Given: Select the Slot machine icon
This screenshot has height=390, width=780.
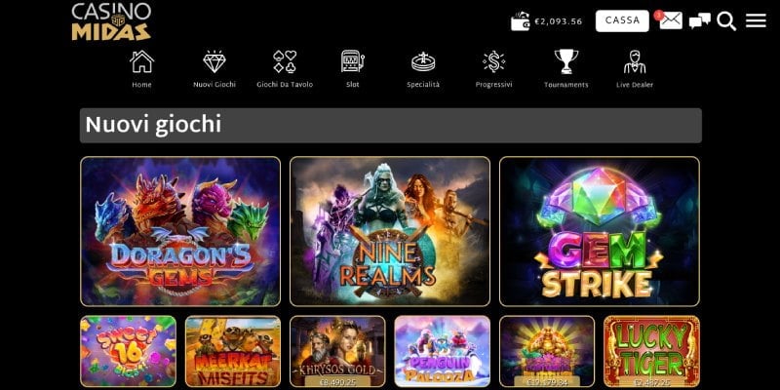Looking at the screenshot, I should pyautogui.click(x=353, y=61).
